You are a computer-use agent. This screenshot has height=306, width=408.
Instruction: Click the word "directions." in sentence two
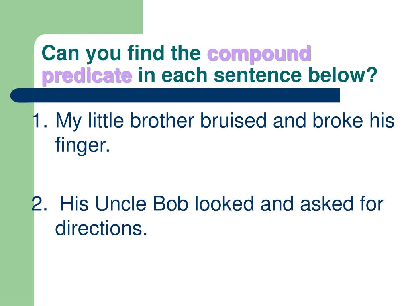pyautogui.click(x=101, y=228)
